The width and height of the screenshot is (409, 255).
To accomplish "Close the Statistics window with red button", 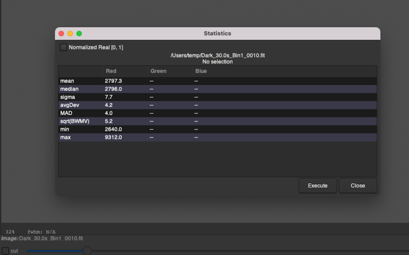I will (x=61, y=34).
